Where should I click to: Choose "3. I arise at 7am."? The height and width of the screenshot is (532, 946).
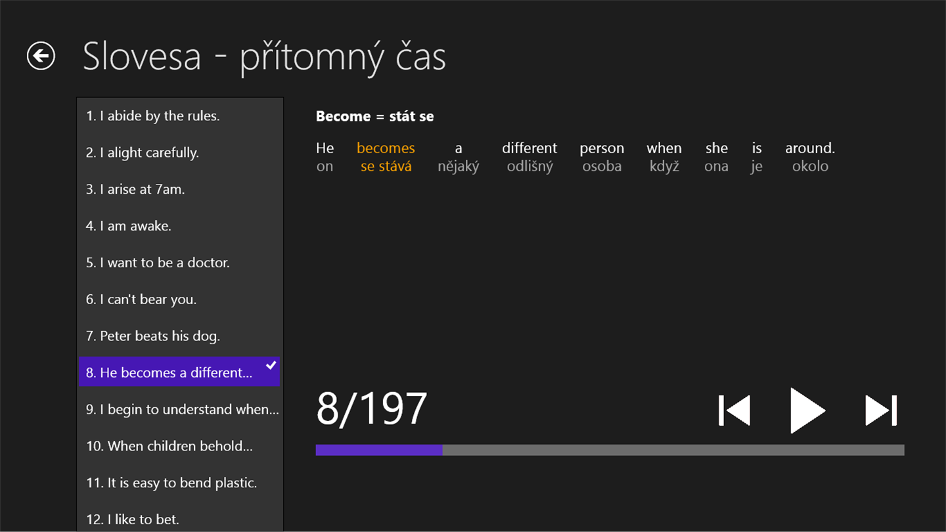(135, 190)
